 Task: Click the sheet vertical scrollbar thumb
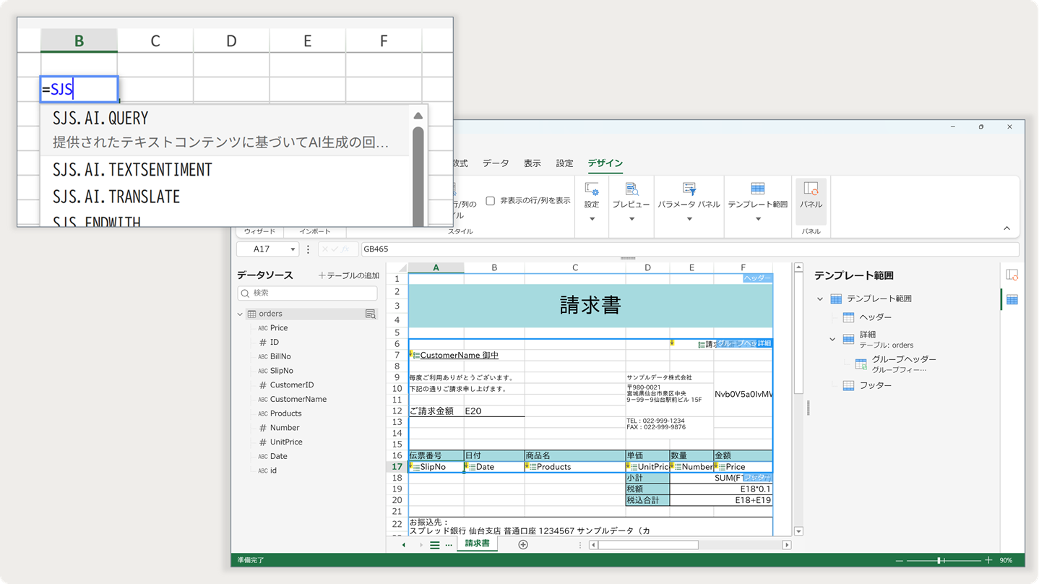pyautogui.click(x=798, y=334)
